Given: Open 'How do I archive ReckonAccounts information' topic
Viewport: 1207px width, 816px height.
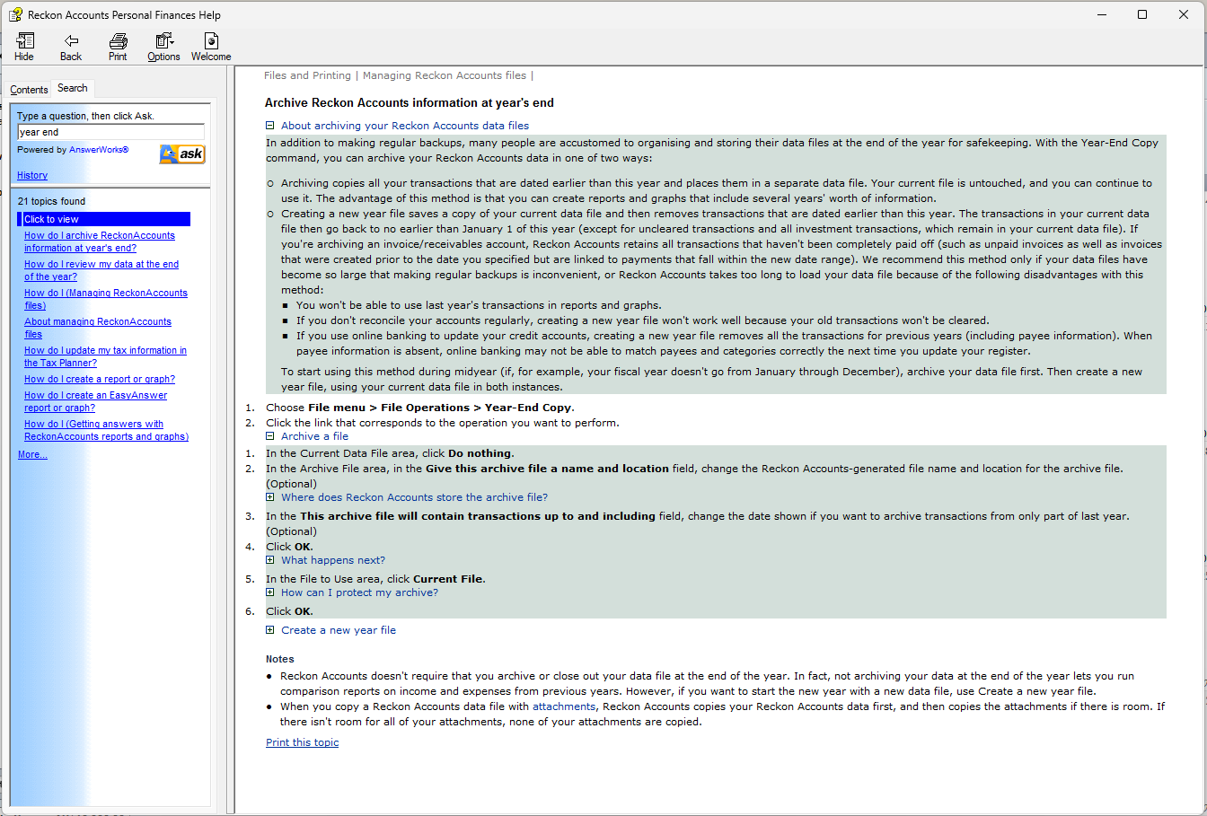Looking at the screenshot, I should 100,241.
